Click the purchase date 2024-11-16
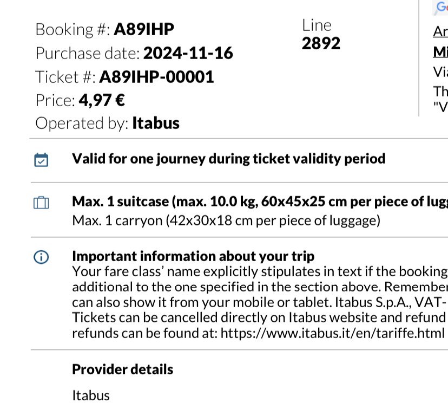The height and width of the screenshot is (409, 448). [188, 53]
